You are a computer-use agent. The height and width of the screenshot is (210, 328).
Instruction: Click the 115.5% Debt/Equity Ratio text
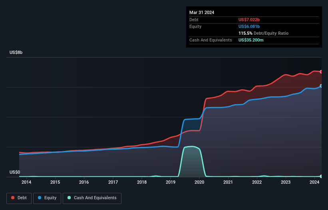coord(263,33)
